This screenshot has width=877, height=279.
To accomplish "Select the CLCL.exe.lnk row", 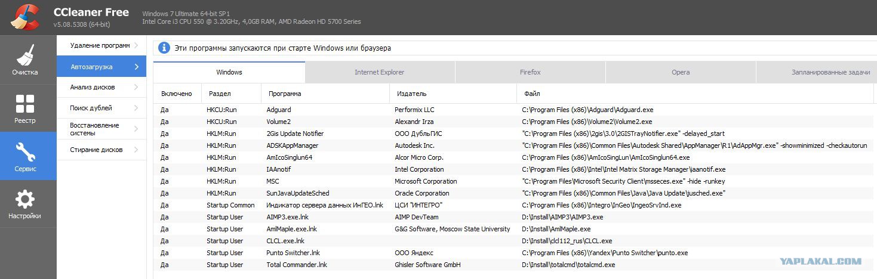I will [513, 241].
